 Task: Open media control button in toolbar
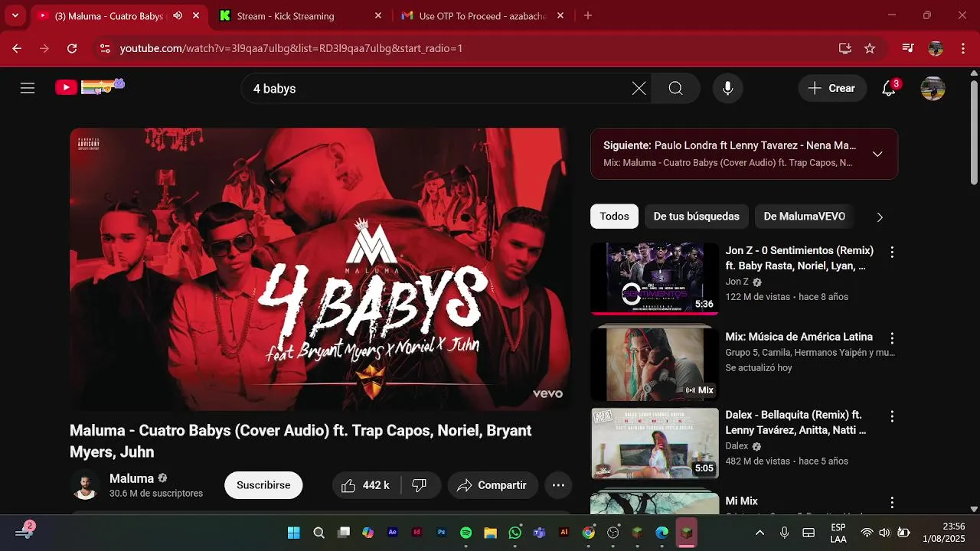(908, 48)
